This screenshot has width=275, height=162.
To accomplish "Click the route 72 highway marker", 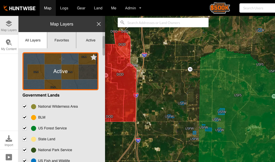I will click(190, 69).
